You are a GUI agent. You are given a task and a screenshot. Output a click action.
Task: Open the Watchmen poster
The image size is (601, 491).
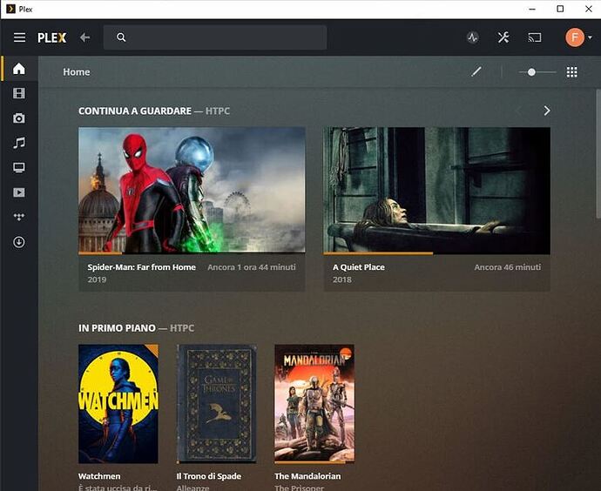coord(118,404)
